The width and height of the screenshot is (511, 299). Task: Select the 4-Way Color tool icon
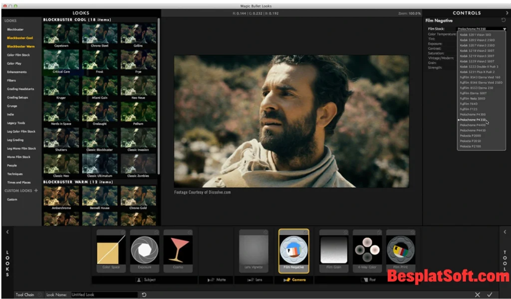(367, 248)
